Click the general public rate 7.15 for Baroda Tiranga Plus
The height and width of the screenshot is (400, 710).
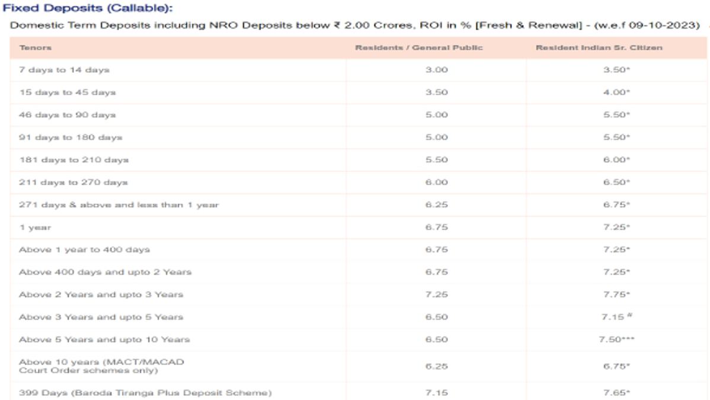pos(437,393)
